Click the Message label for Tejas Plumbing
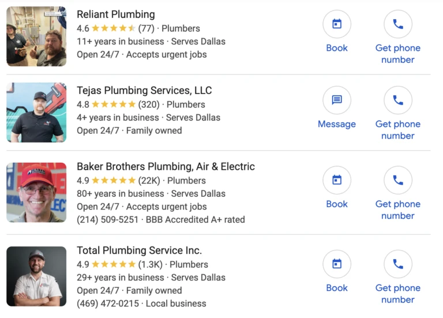443x318 pixels. [x=337, y=124]
